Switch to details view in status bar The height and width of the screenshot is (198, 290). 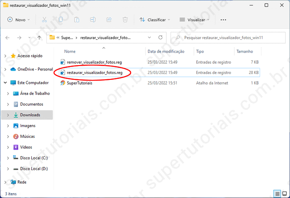click(278, 194)
